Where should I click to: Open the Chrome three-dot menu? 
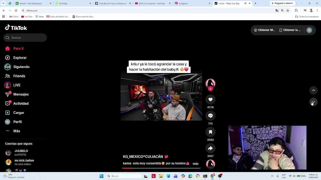click(x=317, y=10)
